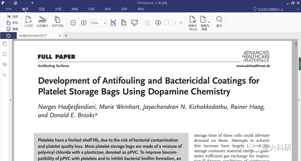Screen dimensions: 301x161
Task: Open page thumbnails panel in sidebar
Action: point(4,44)
